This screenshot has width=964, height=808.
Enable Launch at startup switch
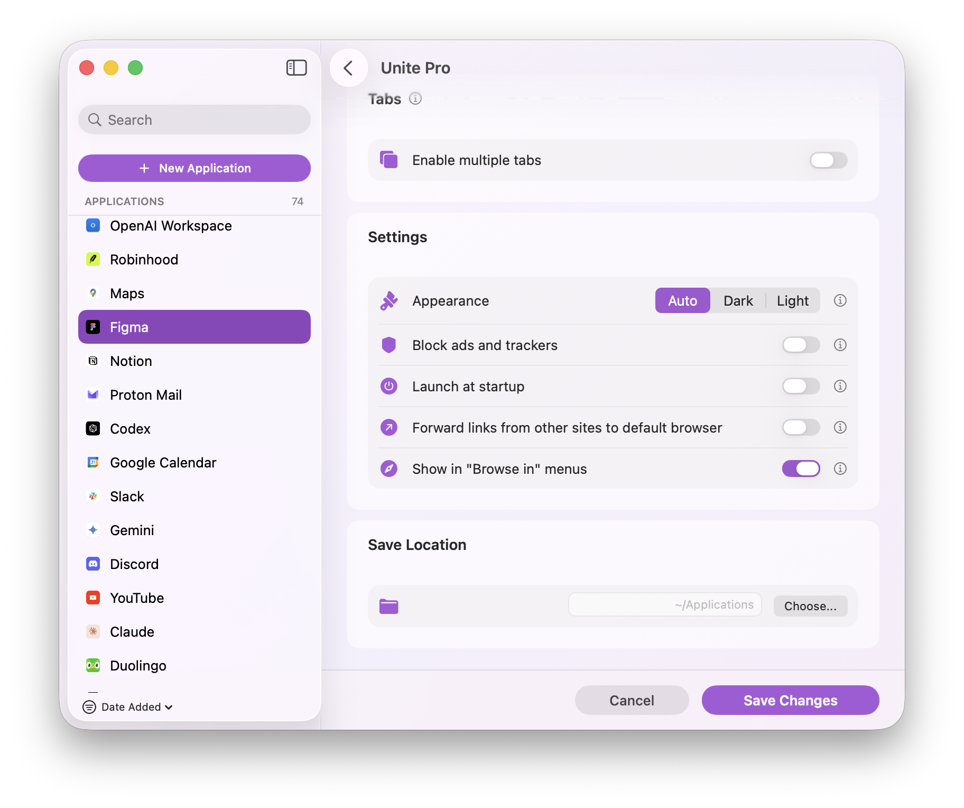[x=801, y=387]
